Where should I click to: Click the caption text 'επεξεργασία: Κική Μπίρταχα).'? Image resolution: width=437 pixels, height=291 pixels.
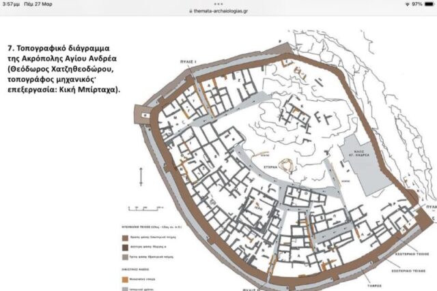[x=64, y=90]
